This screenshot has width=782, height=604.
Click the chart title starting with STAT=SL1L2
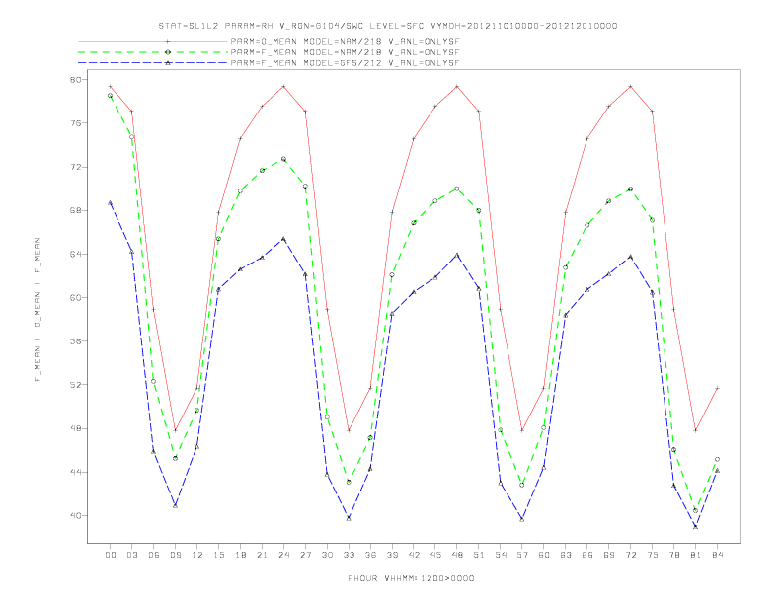(x=387, y=26)
